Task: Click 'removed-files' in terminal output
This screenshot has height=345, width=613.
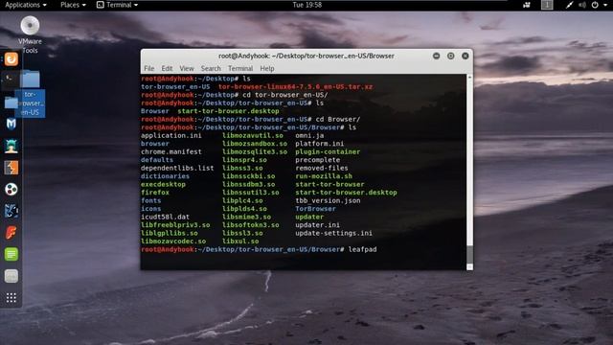Action: 322,169
